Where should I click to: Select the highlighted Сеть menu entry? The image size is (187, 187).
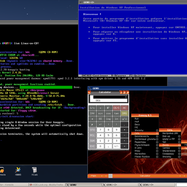click(x=145, y=133)
